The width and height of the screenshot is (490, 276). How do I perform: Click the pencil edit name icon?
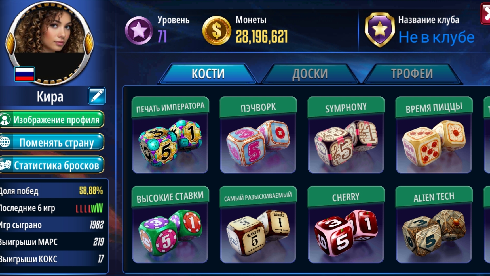97,96
